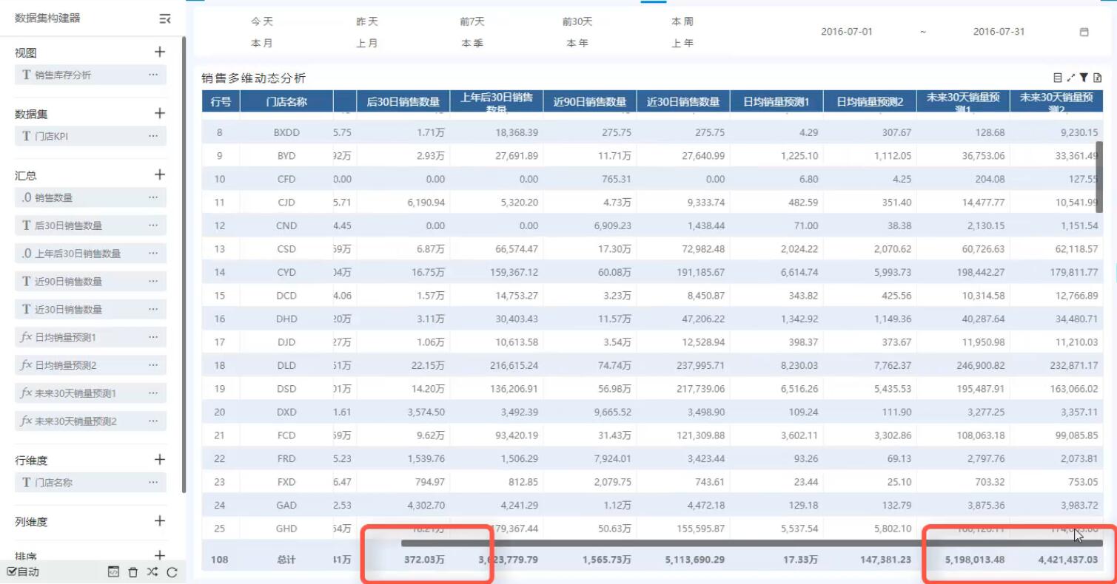Click the trash delete icon
1117x584 pixels.
click(133, 571)
